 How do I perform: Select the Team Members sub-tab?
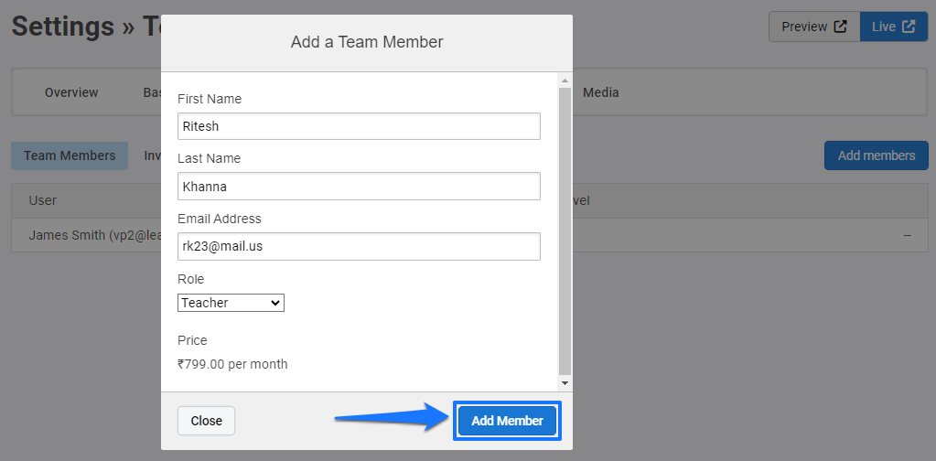click(x=70, y=155)
